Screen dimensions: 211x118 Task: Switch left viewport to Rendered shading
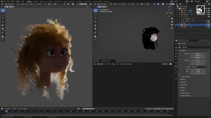pos(86,4)
